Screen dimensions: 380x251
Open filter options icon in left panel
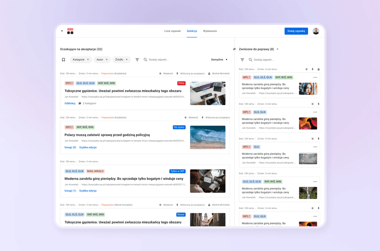point(137,60)
